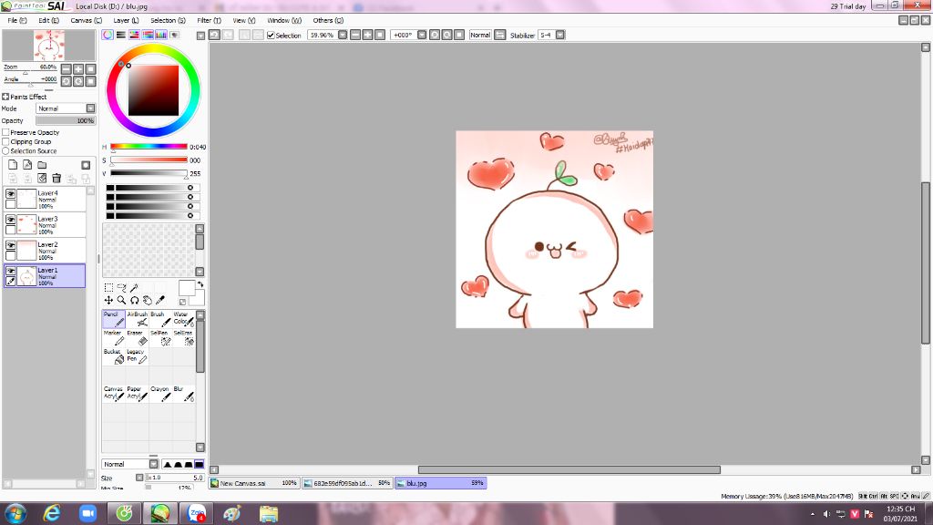The width and height of the screenshot is (933, 525).
Task: Open the Stabilizer S-4 dropdown
Action: click(x=560, y=36)
